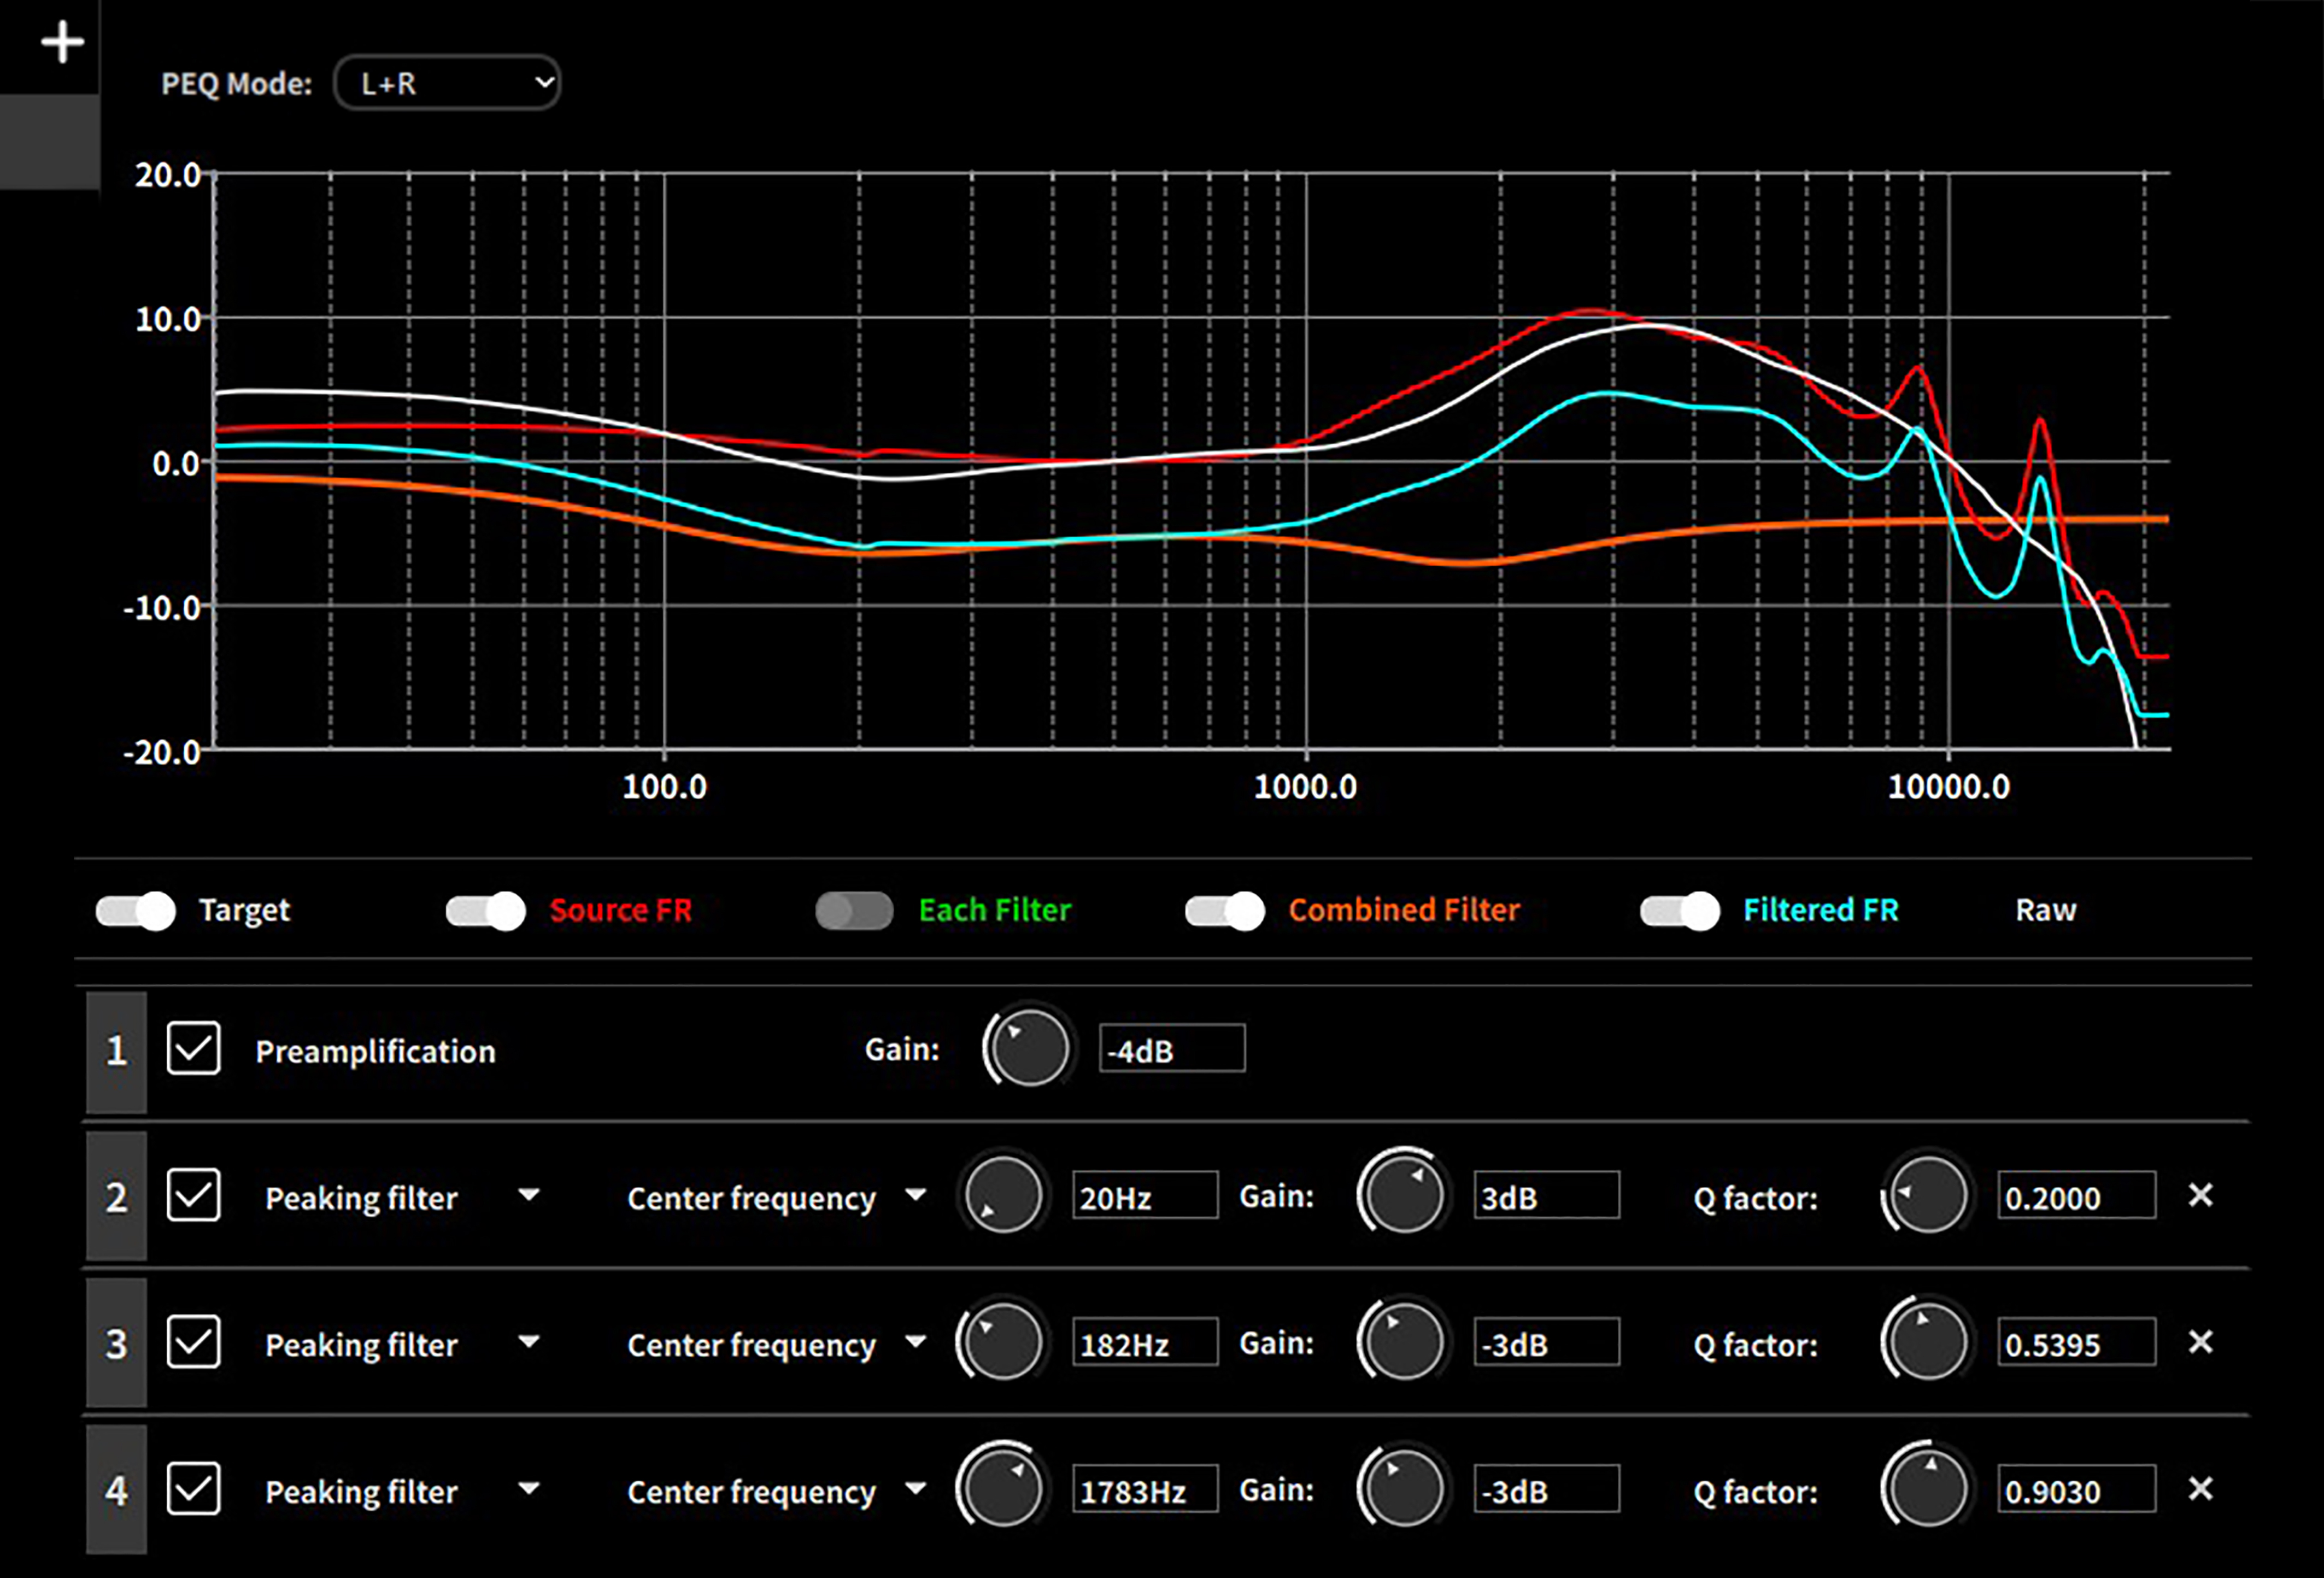
Task: Remove filter 2 with its X icon
Action: coord(2200,1195)
